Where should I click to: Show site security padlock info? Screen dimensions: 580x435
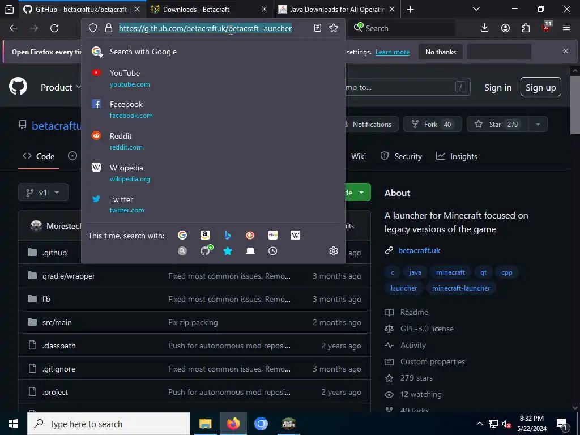[108, 28]
